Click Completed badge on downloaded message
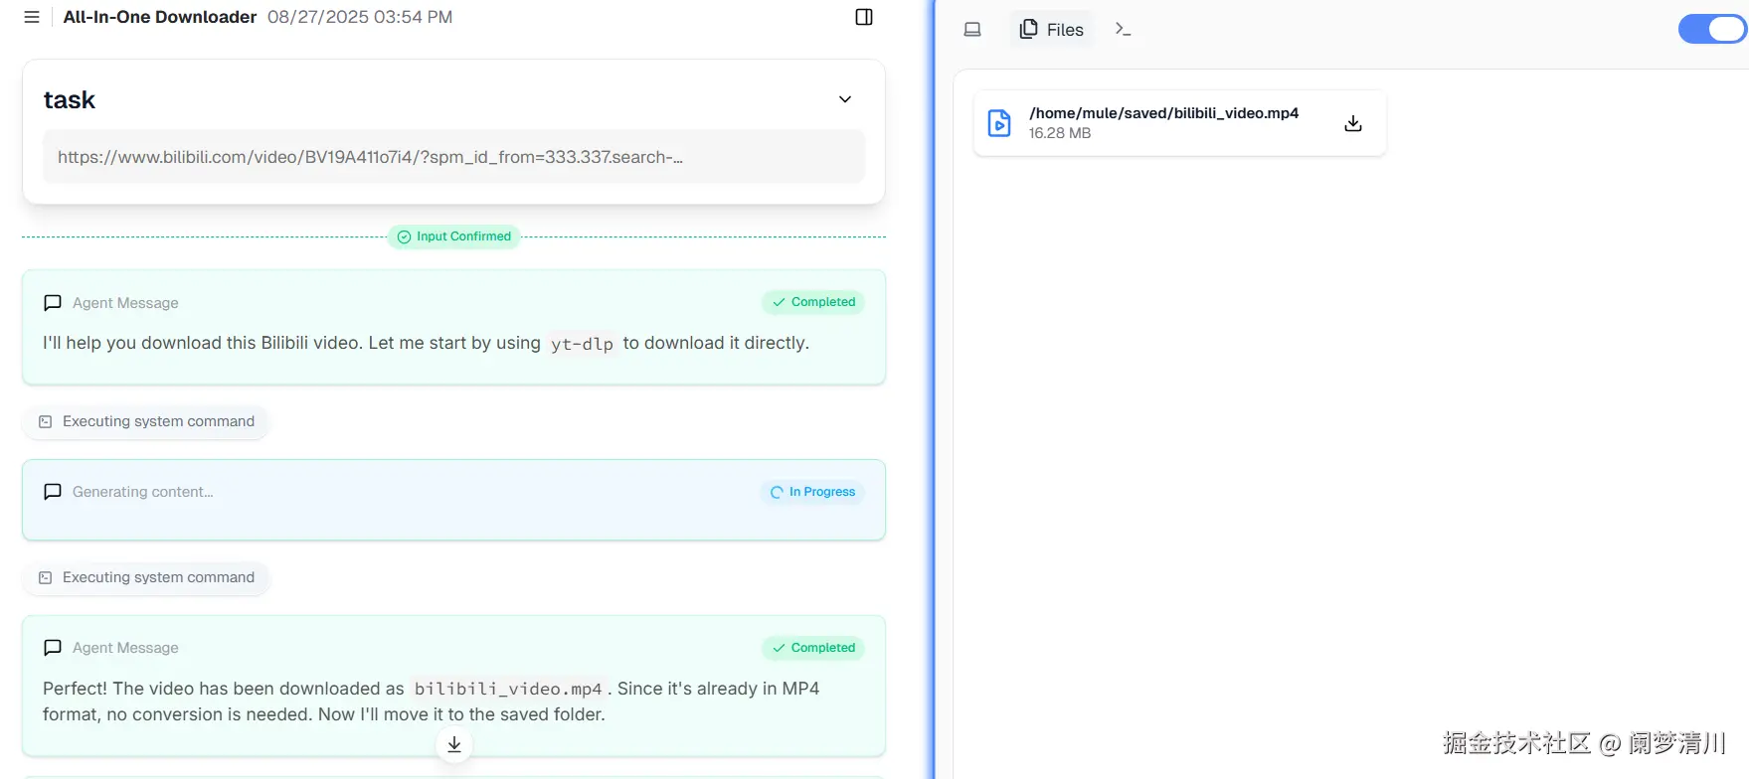 pyautogui.click(x=813, y=648)
